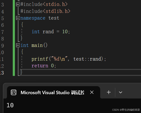
Task: Click line number 9 in the gutter
Action: click(3, 46)
